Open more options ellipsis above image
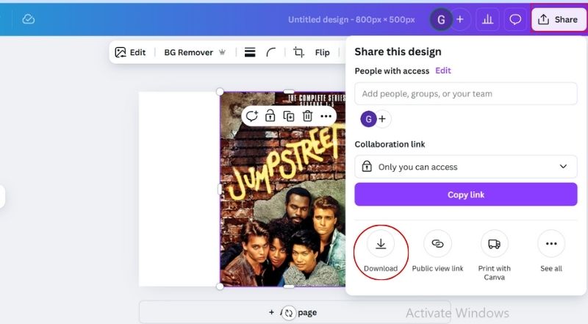 pos(326,116)
